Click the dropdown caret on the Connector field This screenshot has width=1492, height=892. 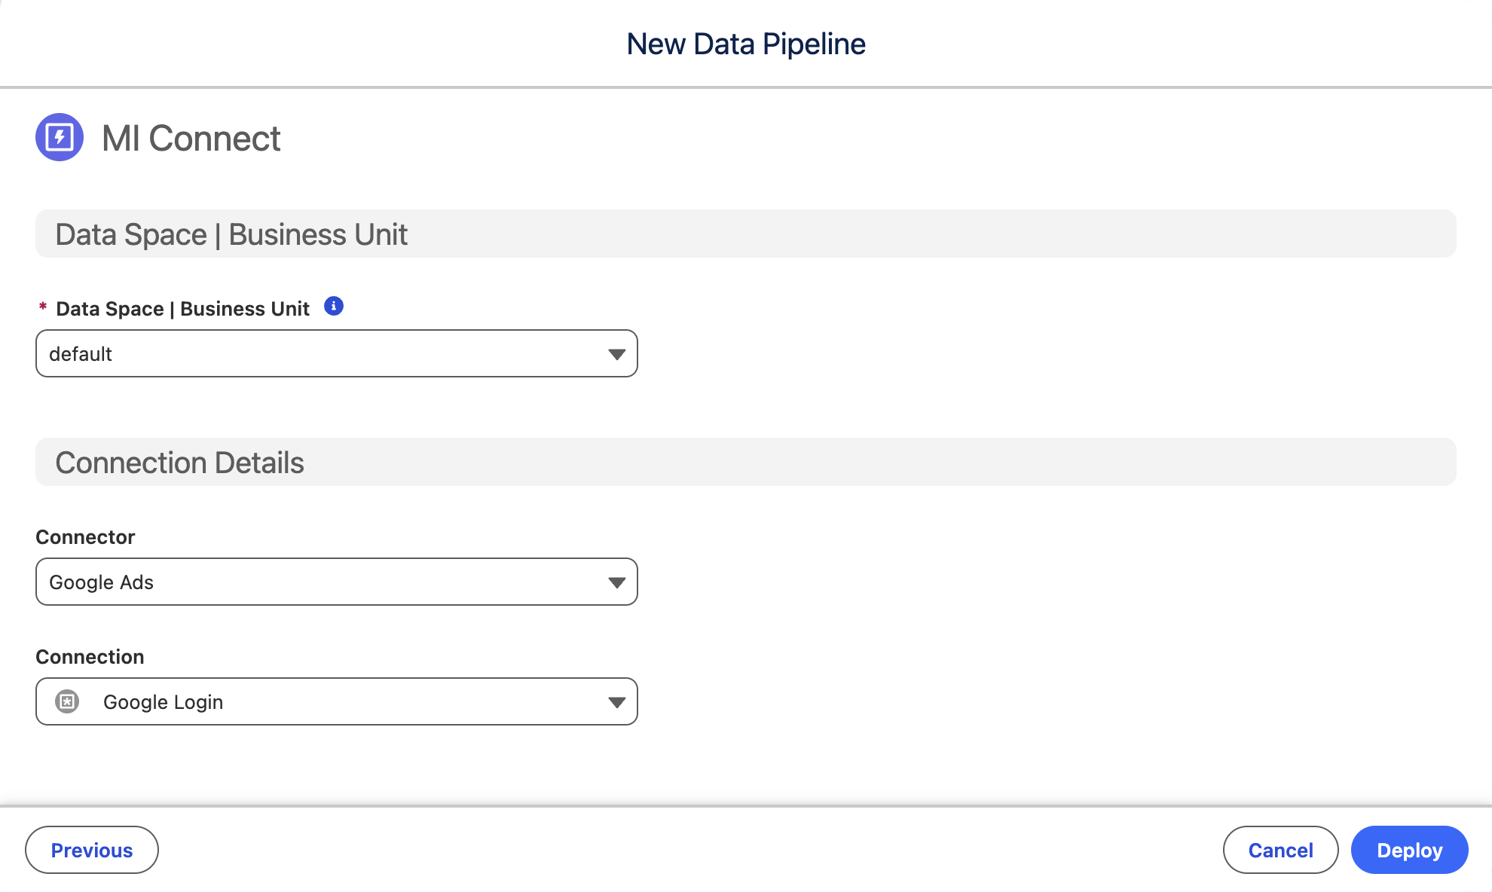click(617, 581)
